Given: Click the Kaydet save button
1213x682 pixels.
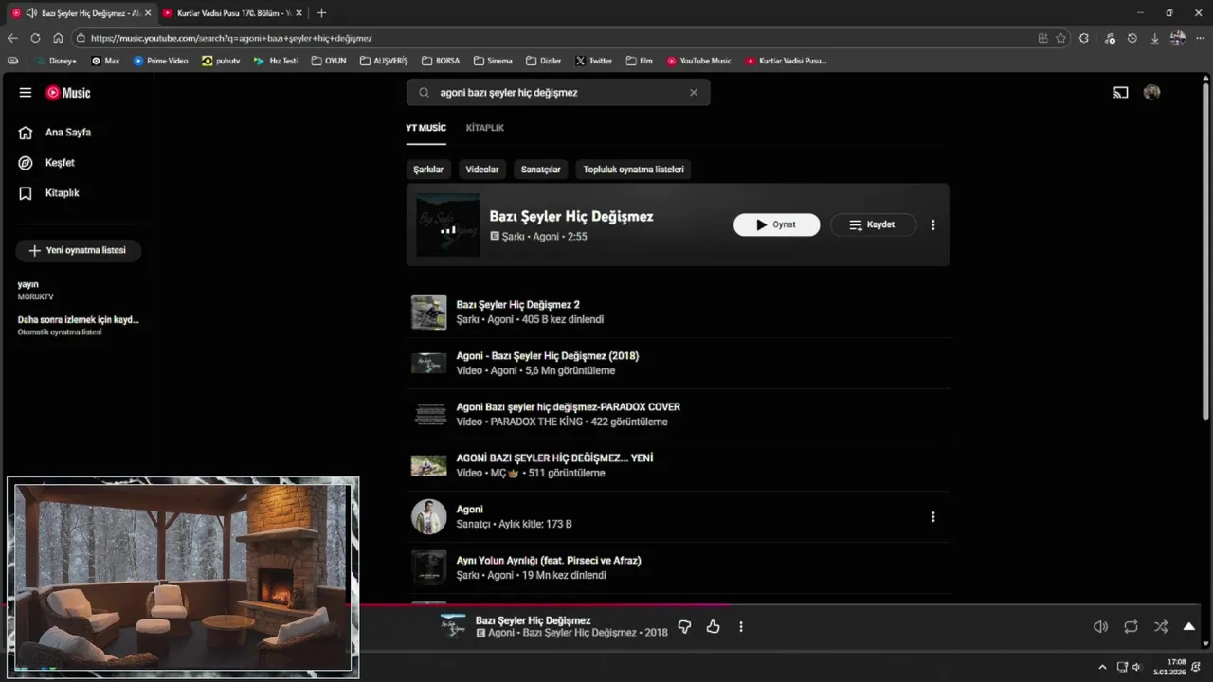Looking at the screenshot, I should point(873,225).
